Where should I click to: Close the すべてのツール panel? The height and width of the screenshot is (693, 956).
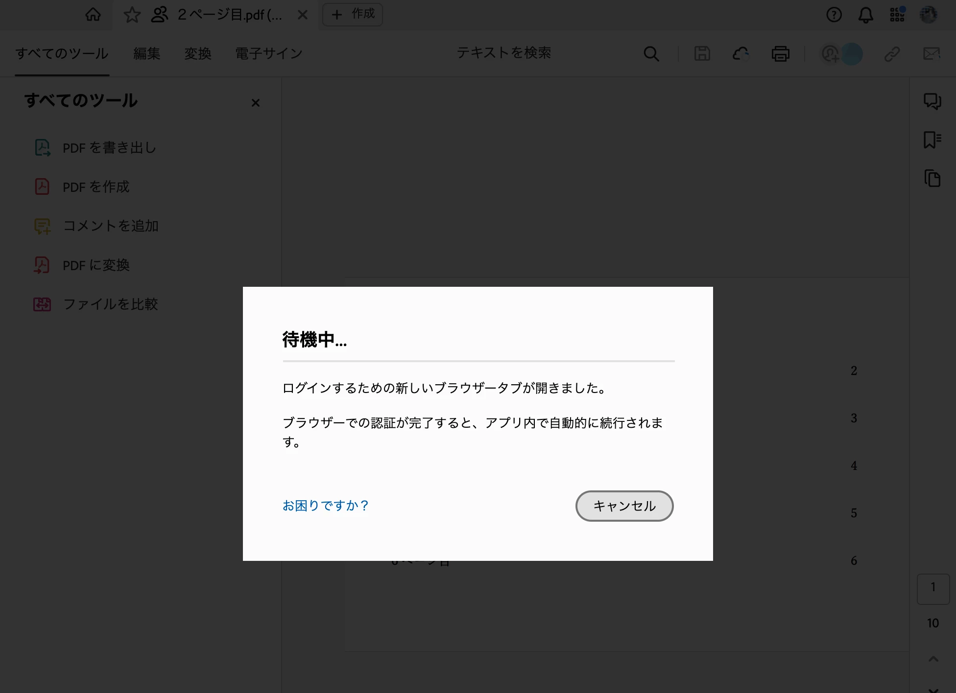pyautogui.click(x=255, y=103)
